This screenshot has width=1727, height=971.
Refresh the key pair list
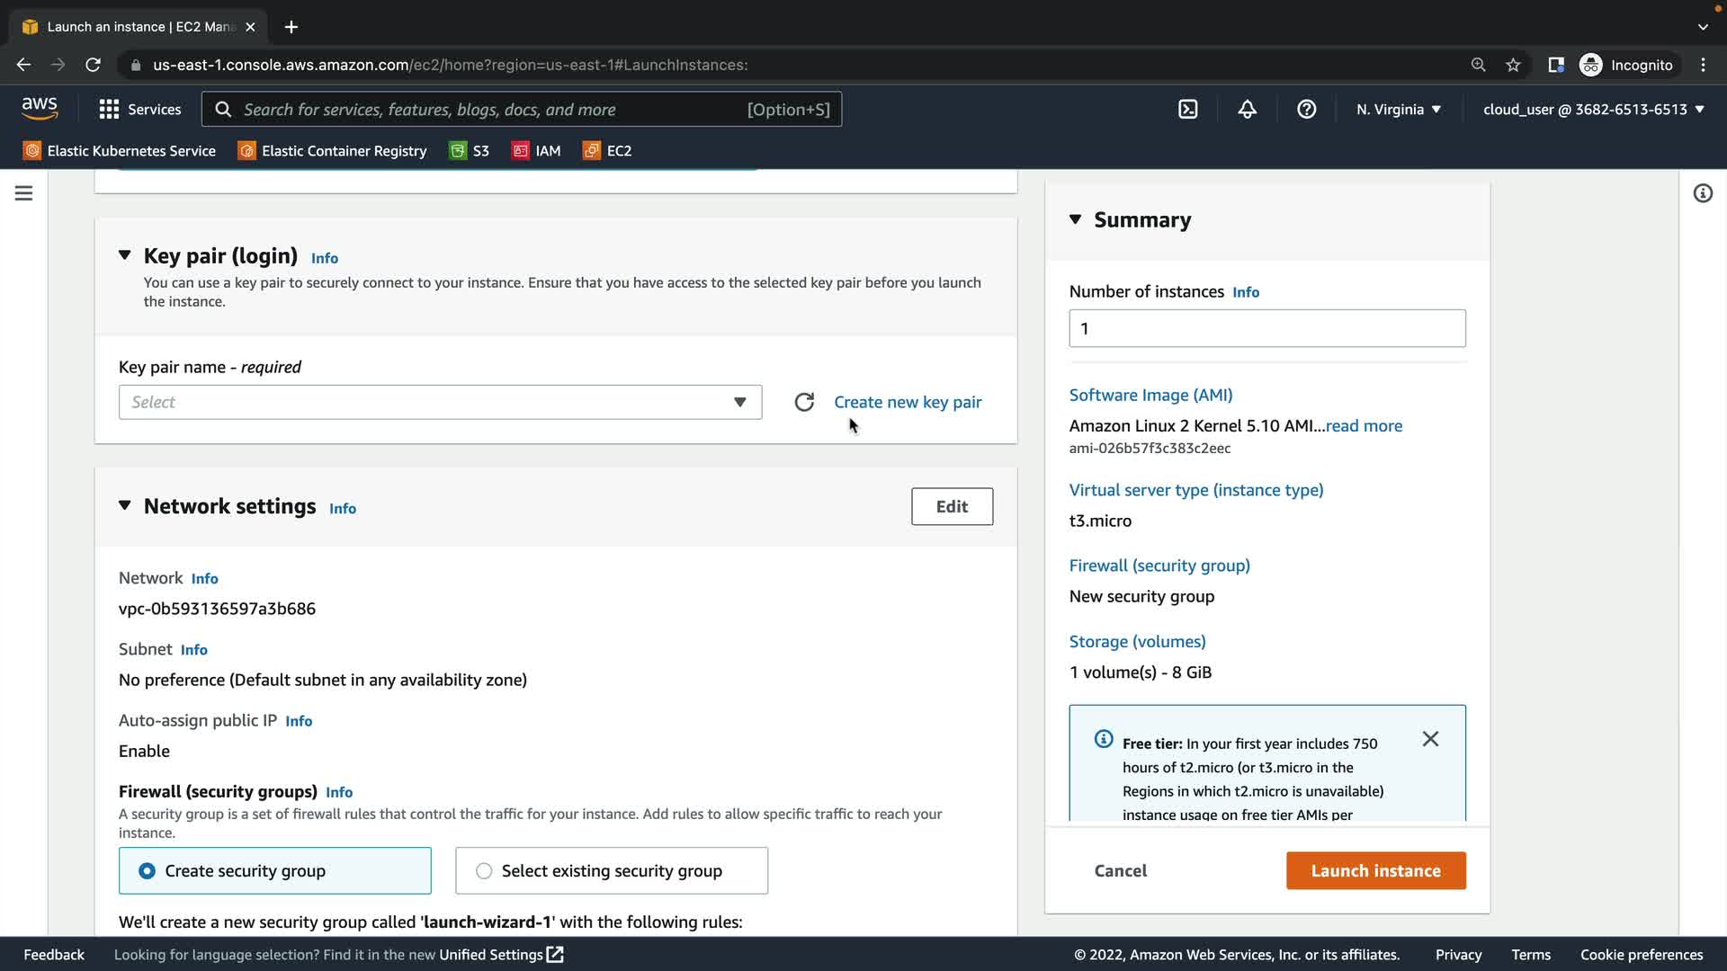pos(804,402)
